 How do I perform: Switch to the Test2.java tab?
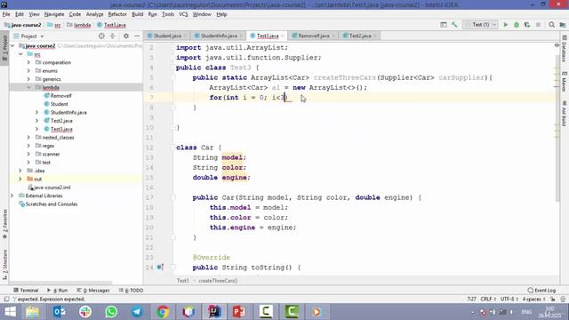pyautogui.click(x=359, y=36)
